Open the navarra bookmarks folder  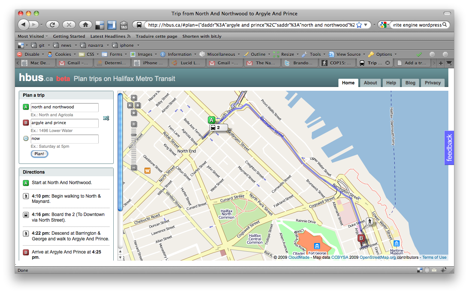[93, 45]
